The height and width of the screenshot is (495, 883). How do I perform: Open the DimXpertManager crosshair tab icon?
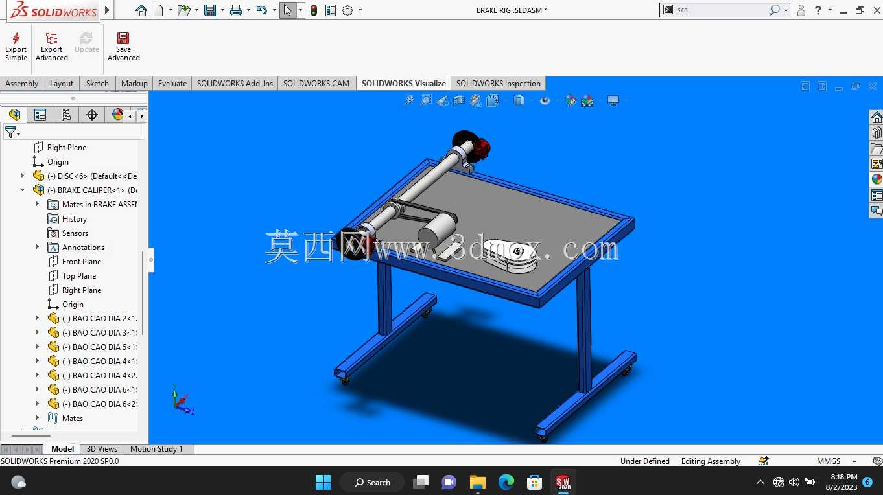92,115
